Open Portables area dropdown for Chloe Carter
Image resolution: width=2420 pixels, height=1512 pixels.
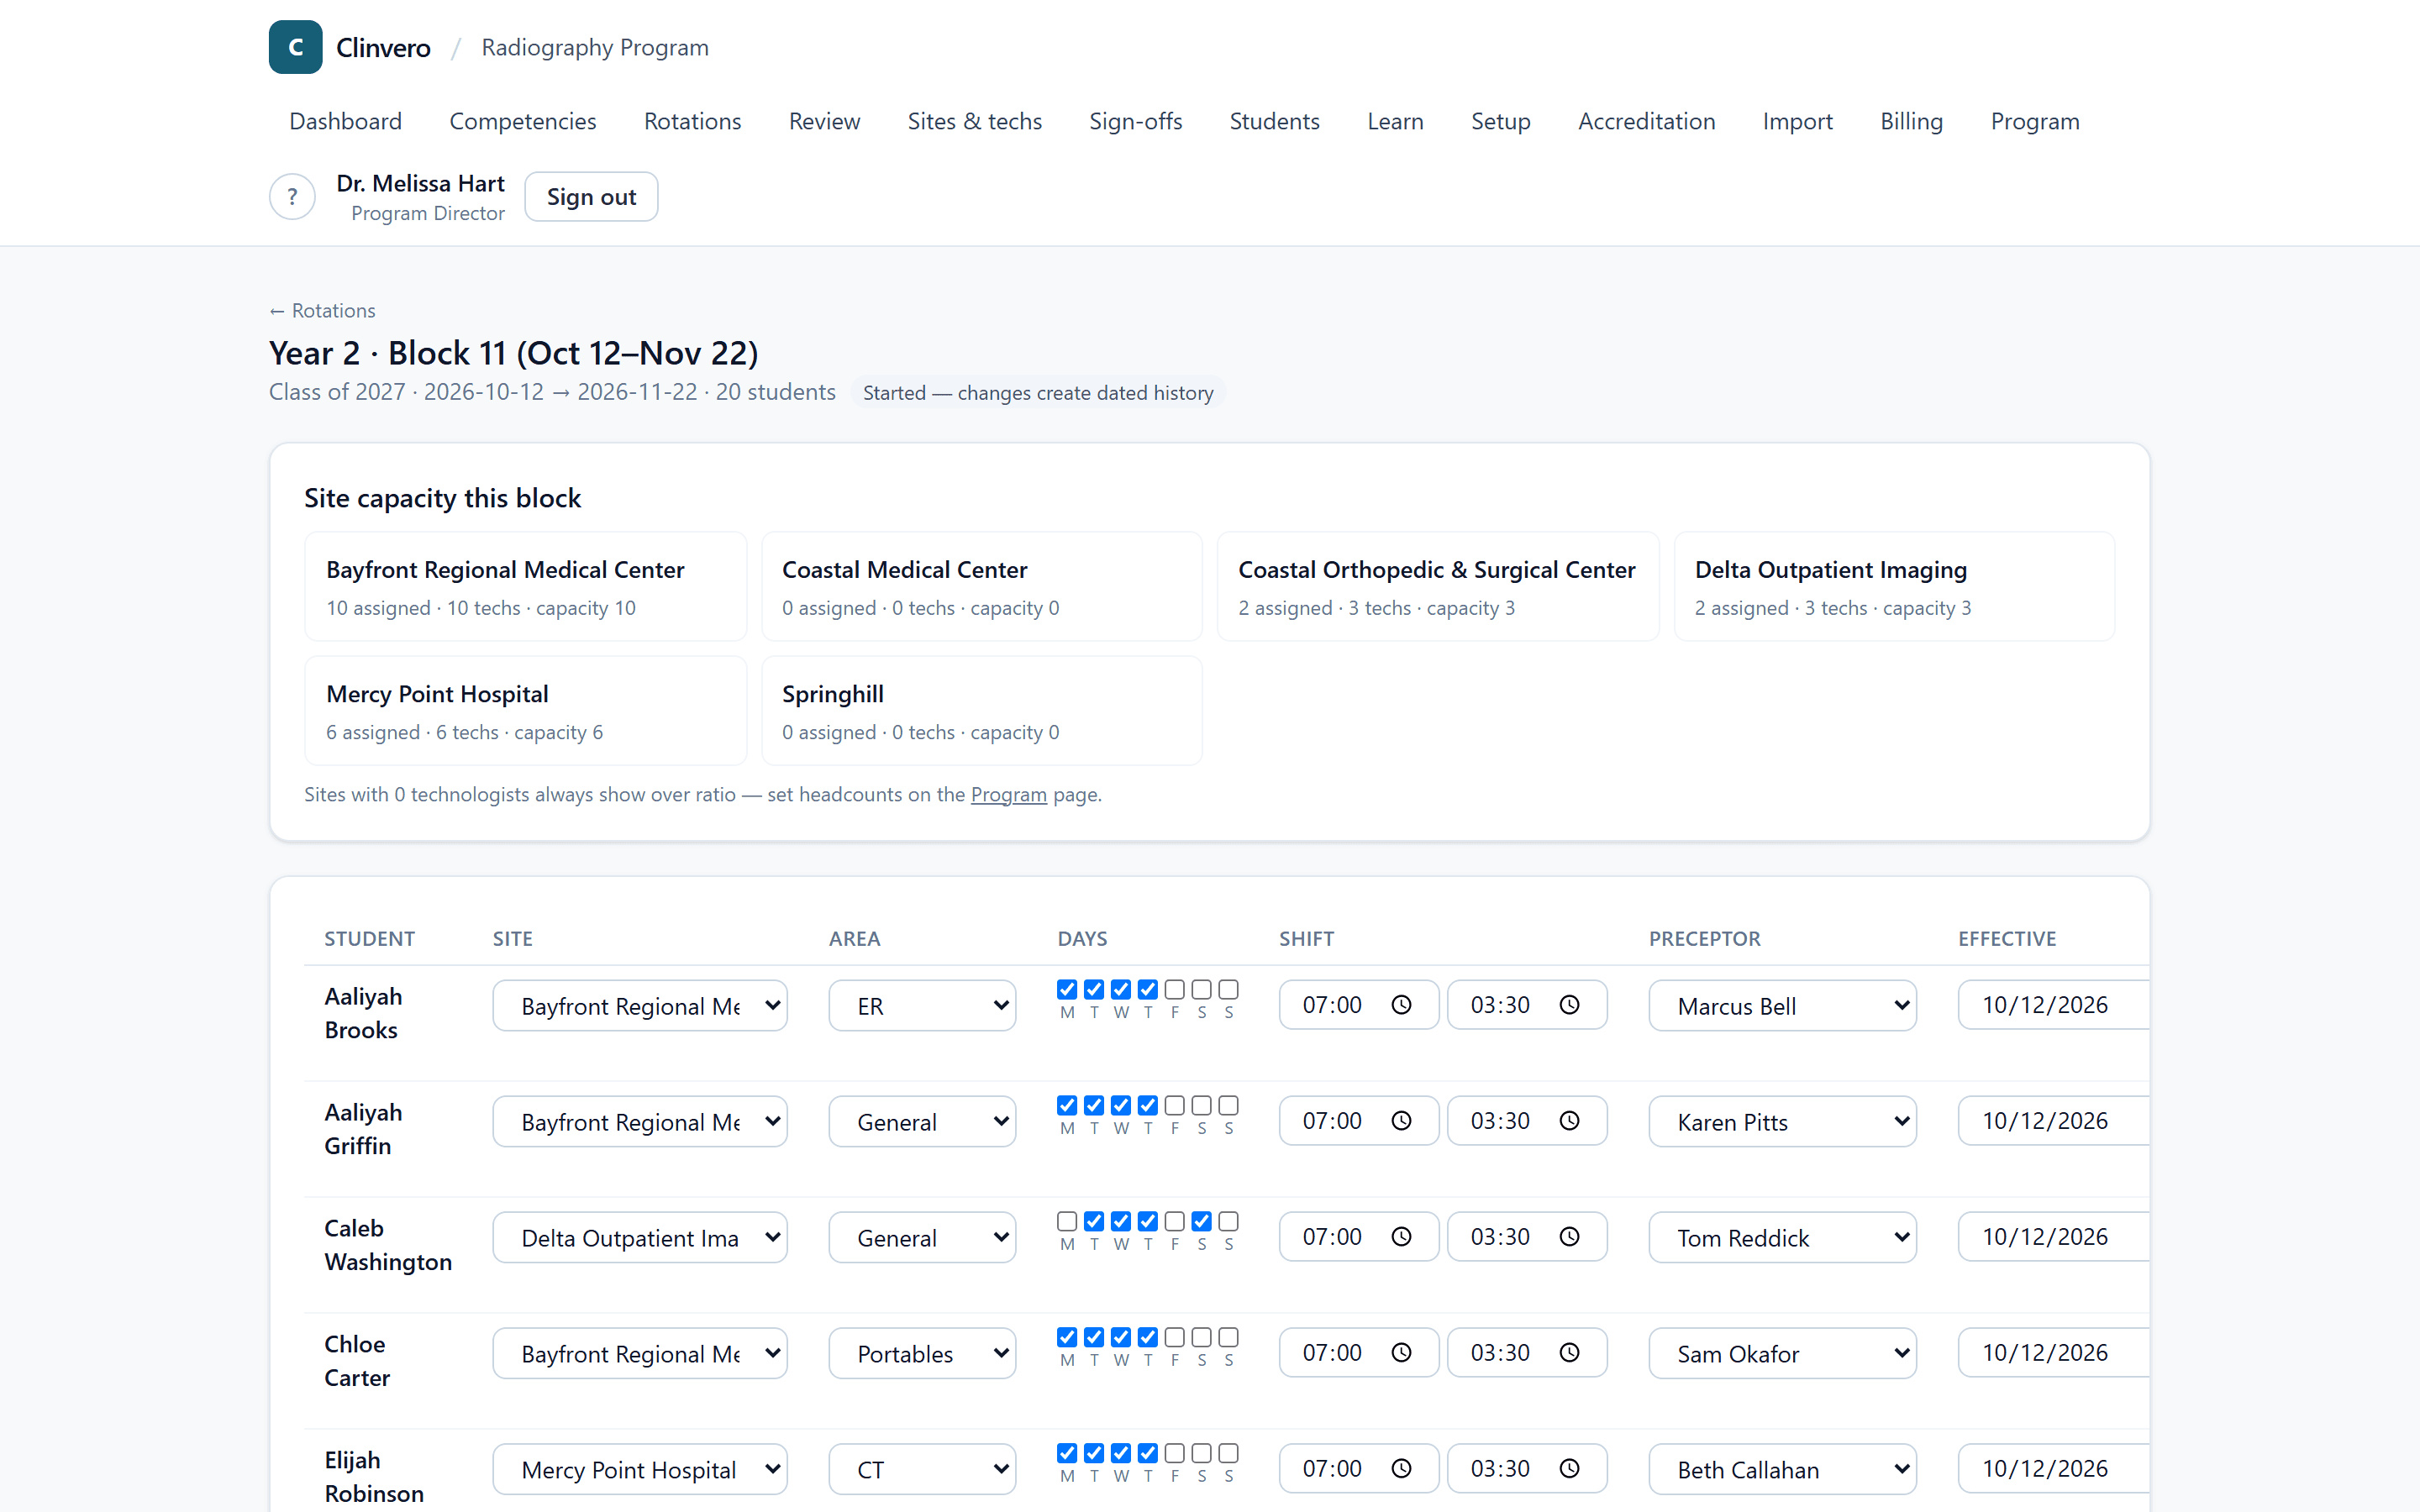922,1353
